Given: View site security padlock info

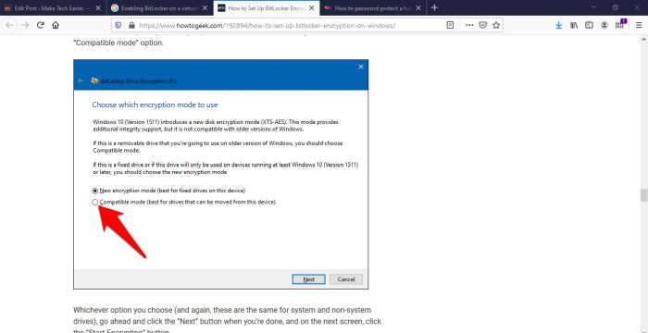Looking at the screenshot, I should tap(131, 25).
